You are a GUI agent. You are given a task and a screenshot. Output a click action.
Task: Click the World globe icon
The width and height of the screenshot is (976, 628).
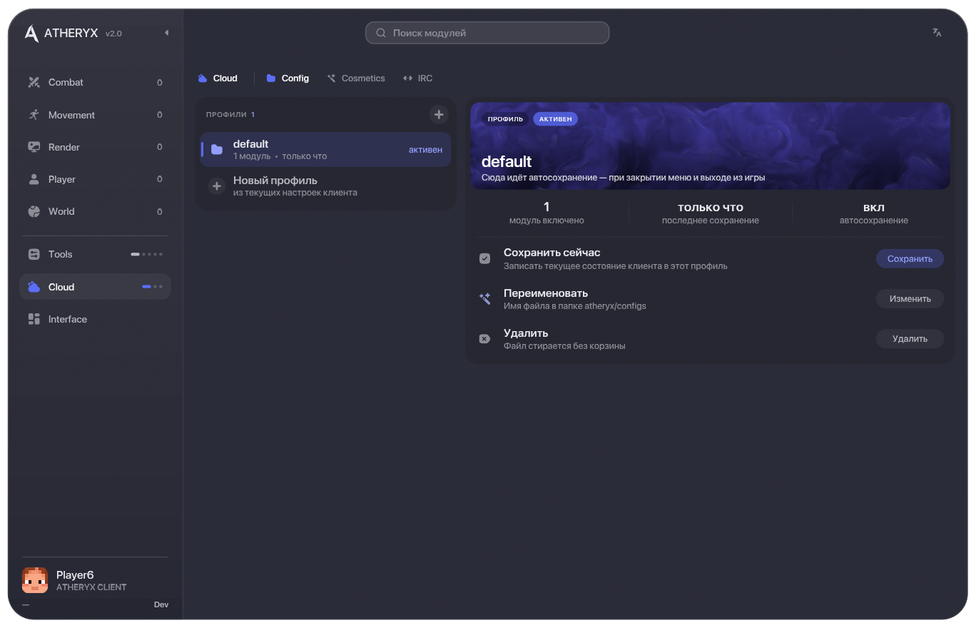point(34,211)
